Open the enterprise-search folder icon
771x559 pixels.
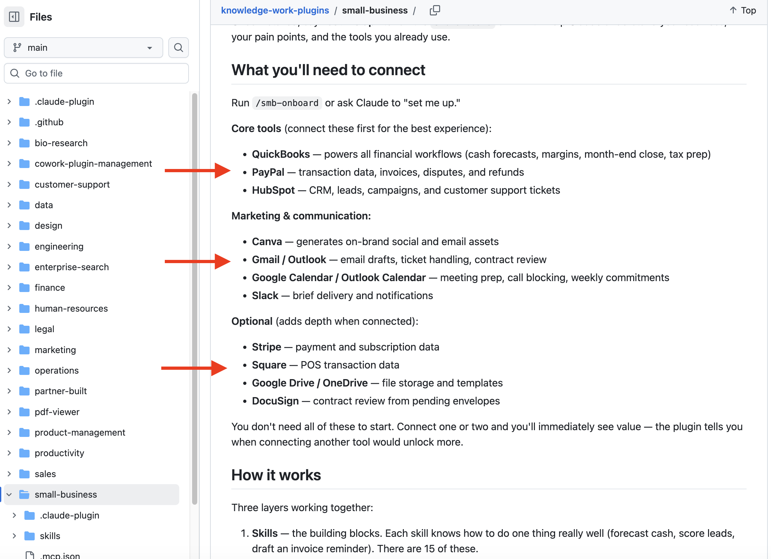tap(24, 267)
